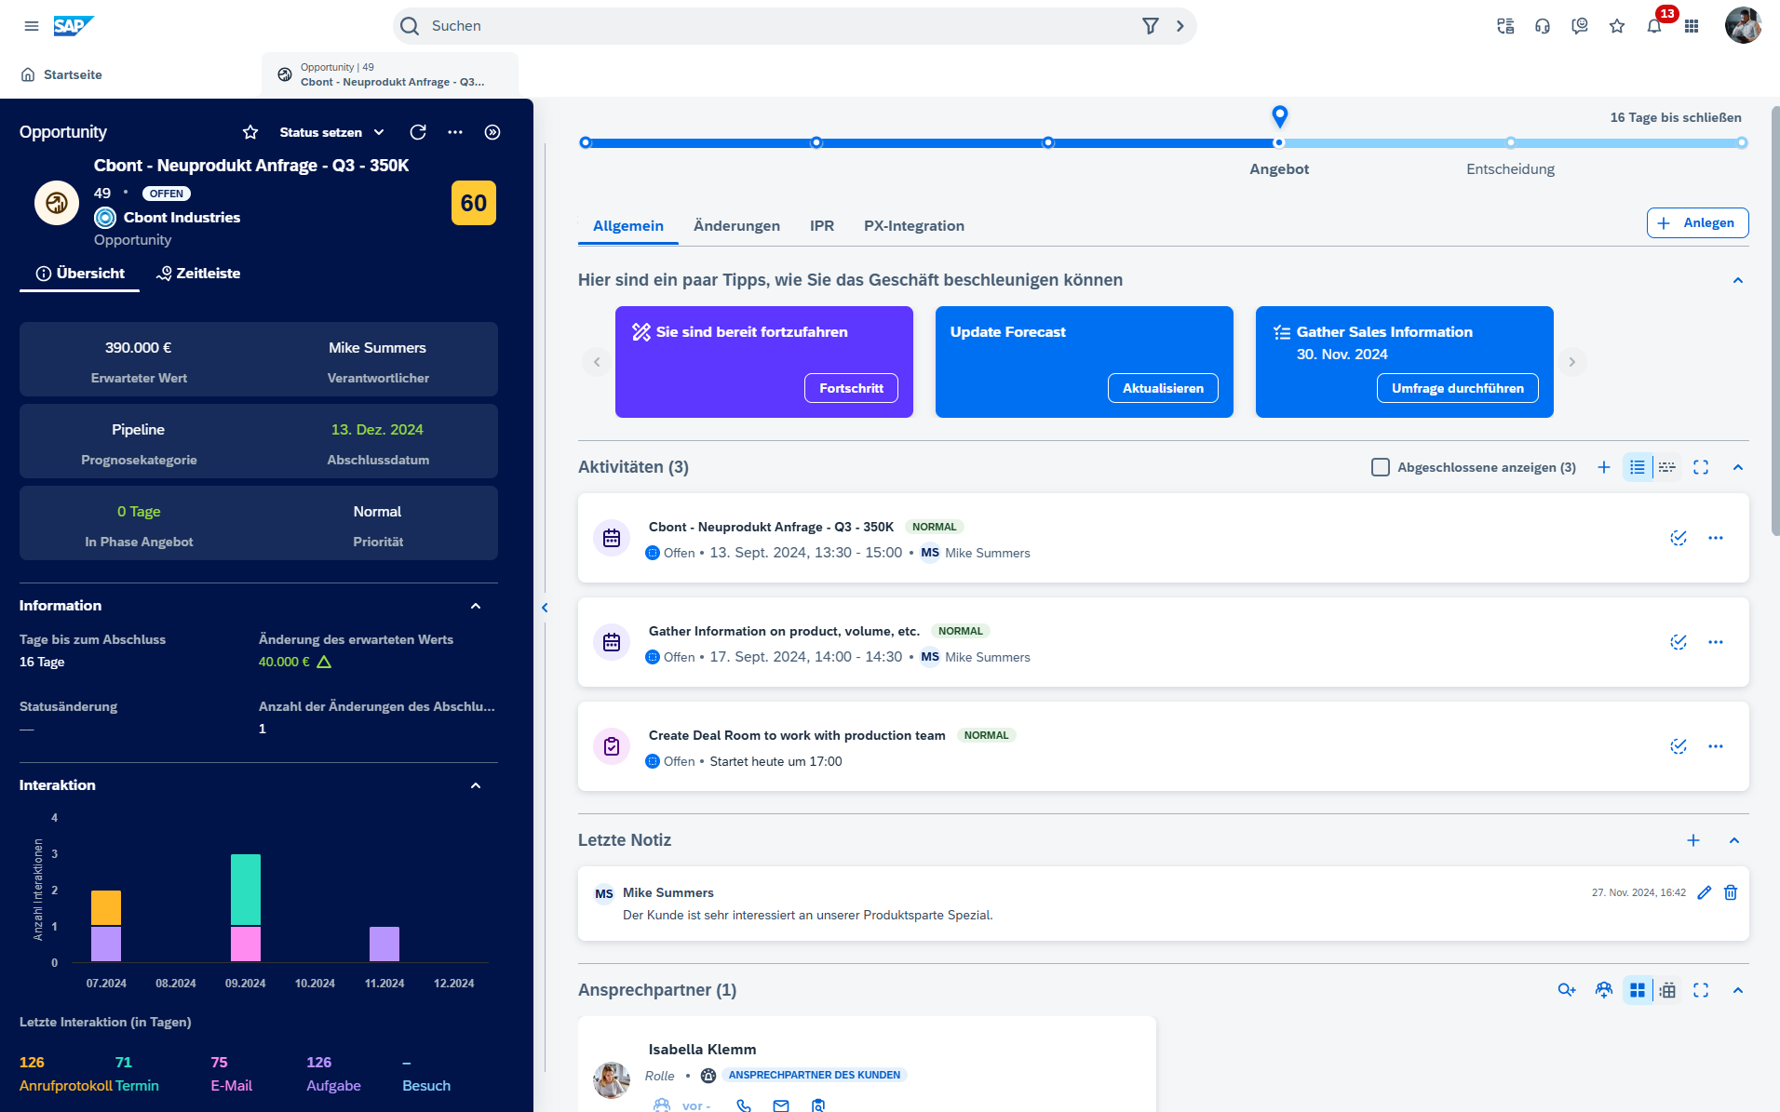Open the Status setzen dropdown
The height and width of the screenshot is (1112, 1780).
[x=331, y=132]
